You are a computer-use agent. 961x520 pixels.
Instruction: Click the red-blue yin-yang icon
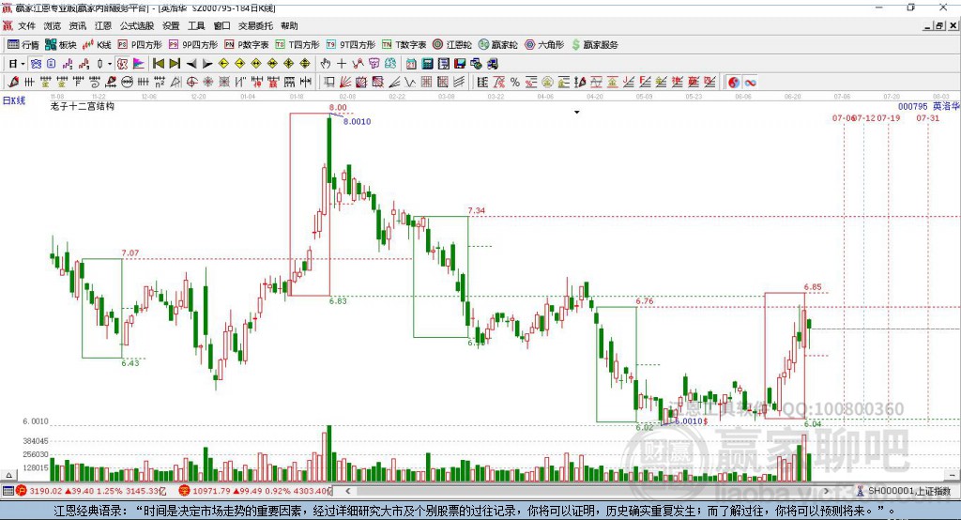734,83
